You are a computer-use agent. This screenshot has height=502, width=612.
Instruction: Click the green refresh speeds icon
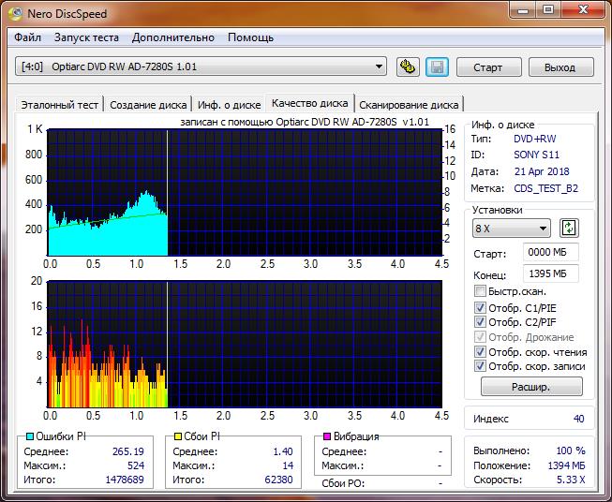568,229
